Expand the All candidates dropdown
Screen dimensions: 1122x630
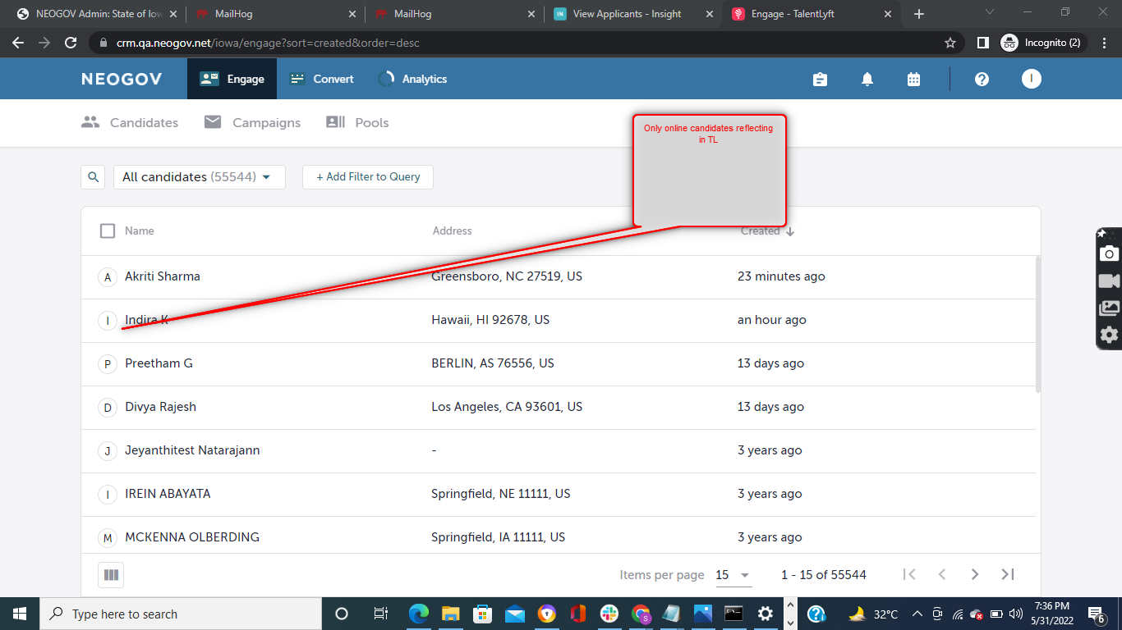(x=199, y=177)
